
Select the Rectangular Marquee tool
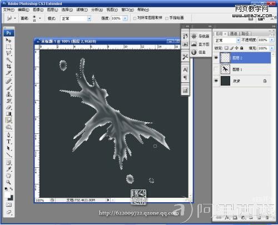pyautogui.click(x=8, y=47)
